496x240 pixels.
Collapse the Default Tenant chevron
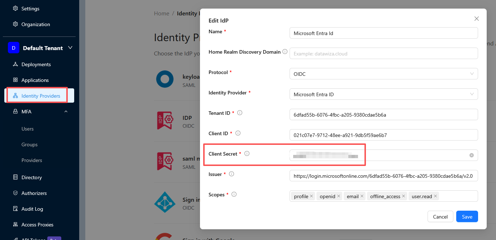click(x=70, y=48)
